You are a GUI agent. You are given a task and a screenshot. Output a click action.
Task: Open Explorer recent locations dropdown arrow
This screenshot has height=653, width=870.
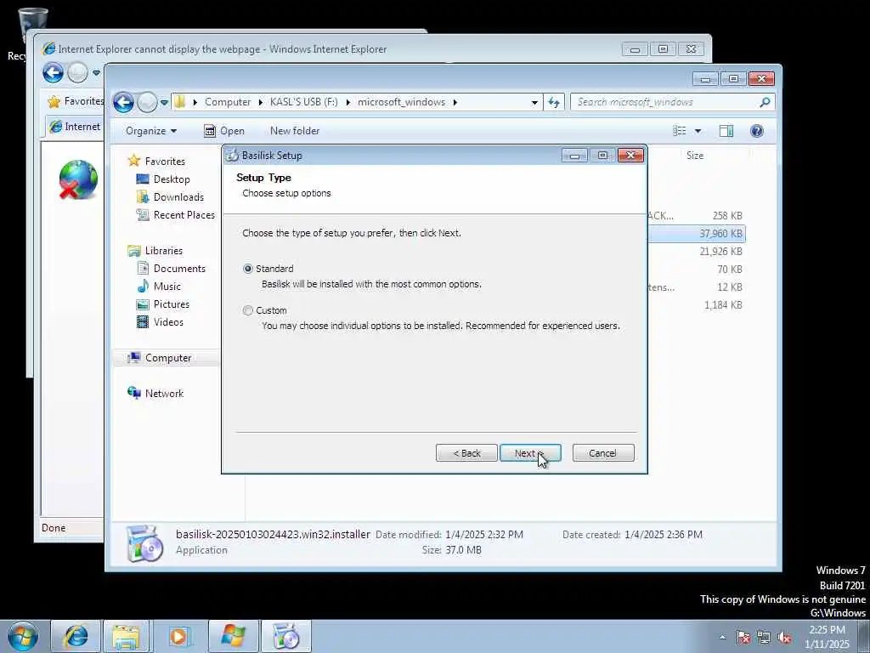[x=164, y=103]
